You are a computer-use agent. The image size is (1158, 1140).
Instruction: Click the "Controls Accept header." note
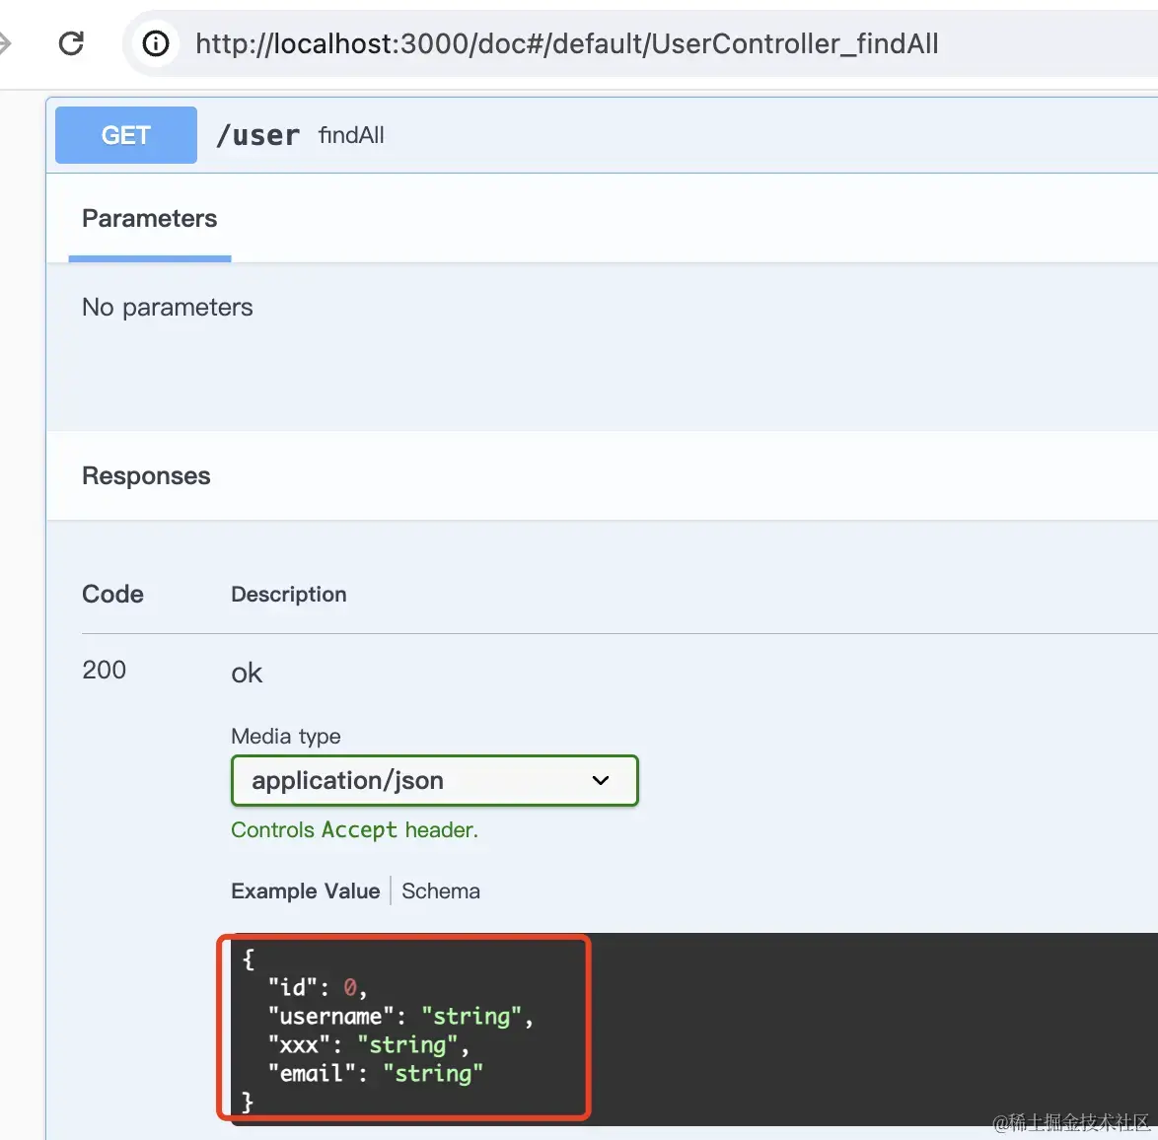(354, 830)
